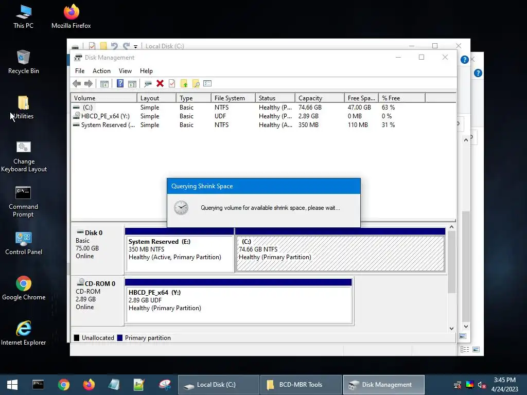The width and height of the screenshot is (527, 395).
Task: Click the disk pane scroll down arrow
Action: click(451, 329)
